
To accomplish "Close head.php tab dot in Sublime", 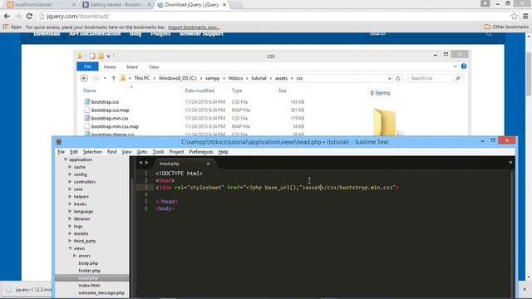I will 208,164.
